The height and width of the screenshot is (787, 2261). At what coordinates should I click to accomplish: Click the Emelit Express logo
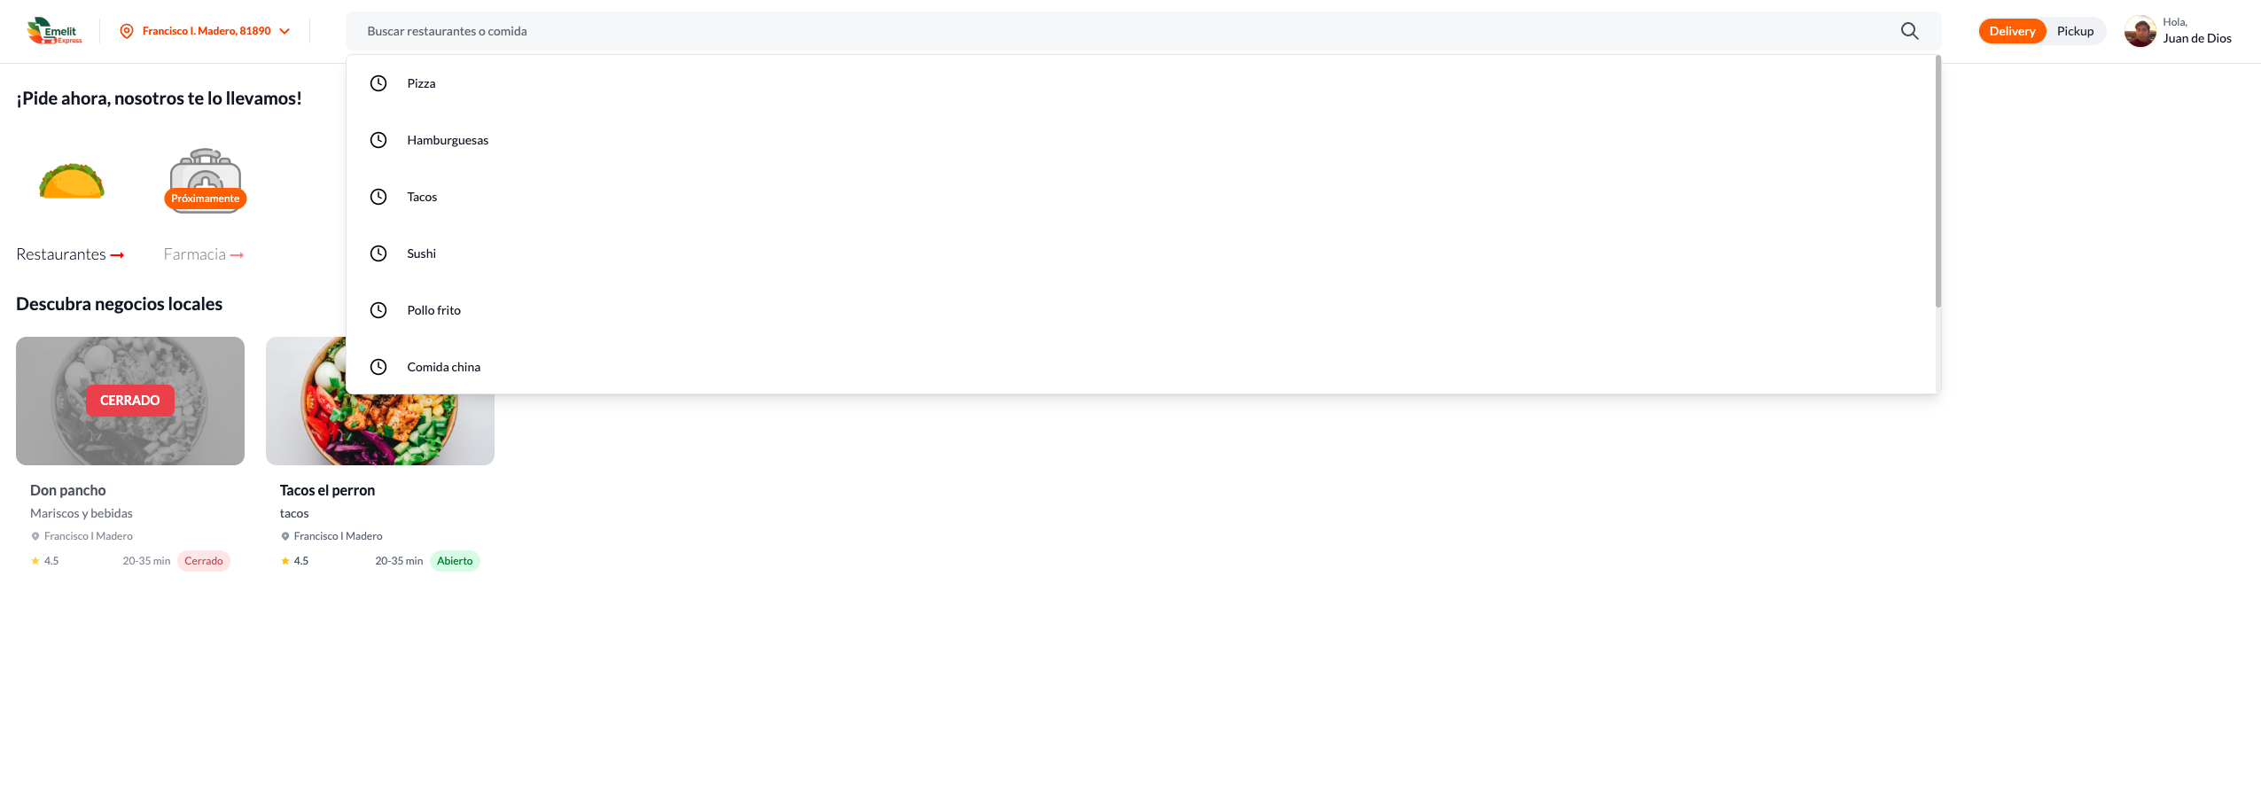pyautogui.click(x=55, y=31)
